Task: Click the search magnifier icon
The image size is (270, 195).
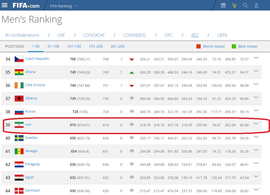Action: (x=245, y=5)
